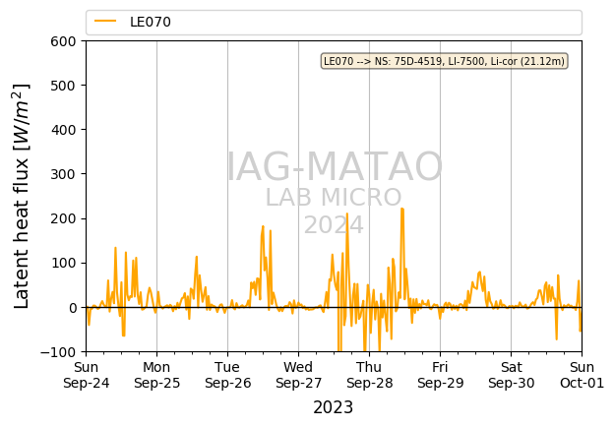Click the Mon Sep-25 x-axis label

(x=156, y=375)
